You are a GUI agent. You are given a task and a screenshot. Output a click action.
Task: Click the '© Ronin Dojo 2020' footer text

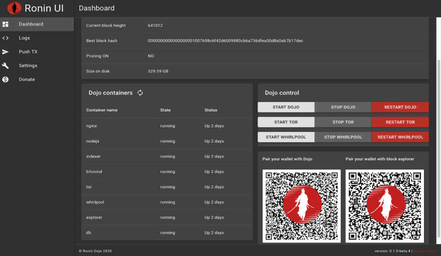(95, 251)
